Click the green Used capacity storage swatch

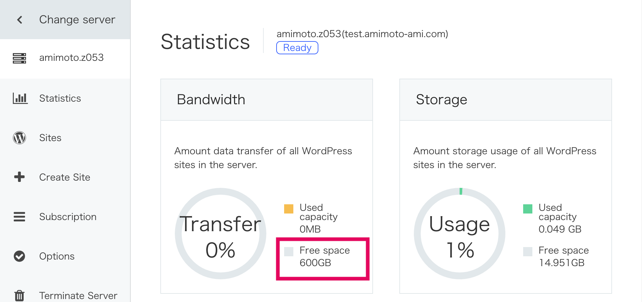tap(528, 209)
